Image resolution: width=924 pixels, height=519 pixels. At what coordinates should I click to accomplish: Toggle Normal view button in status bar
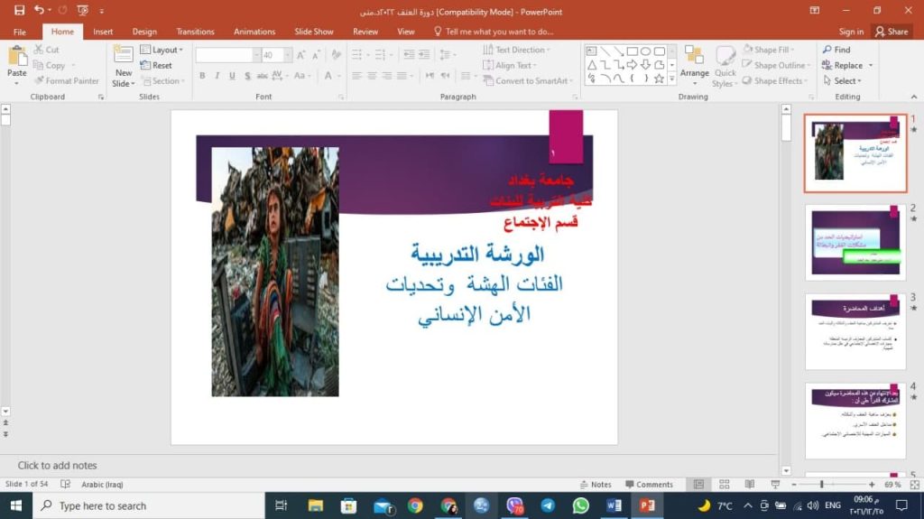click(x=698, y=485)
